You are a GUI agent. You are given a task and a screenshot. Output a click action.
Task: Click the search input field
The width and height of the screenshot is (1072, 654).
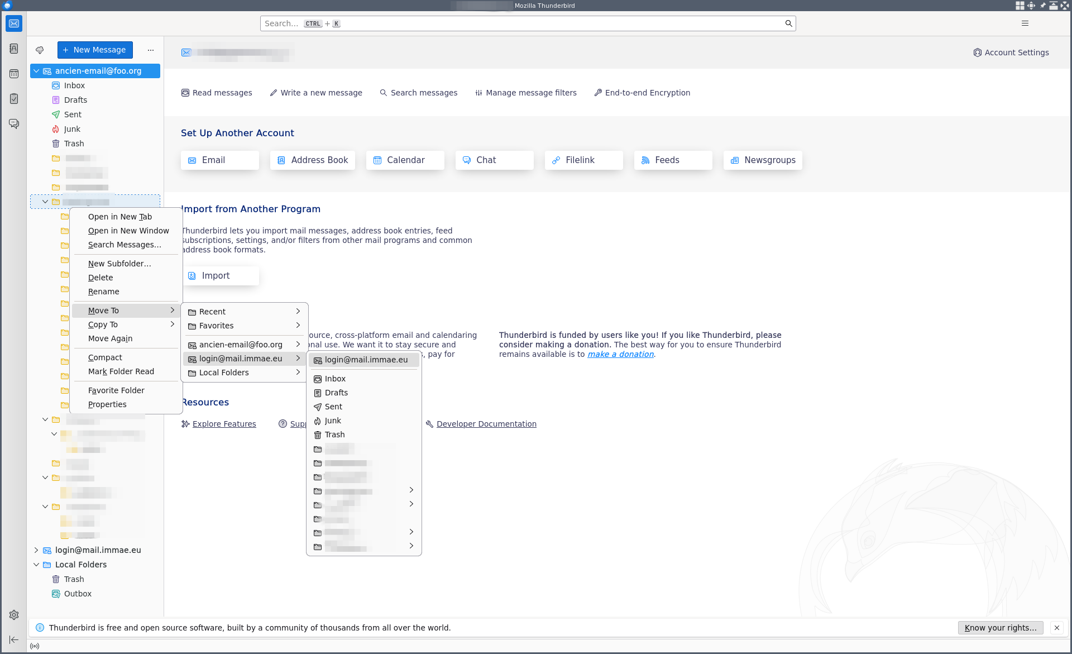[x=528, y=23]
